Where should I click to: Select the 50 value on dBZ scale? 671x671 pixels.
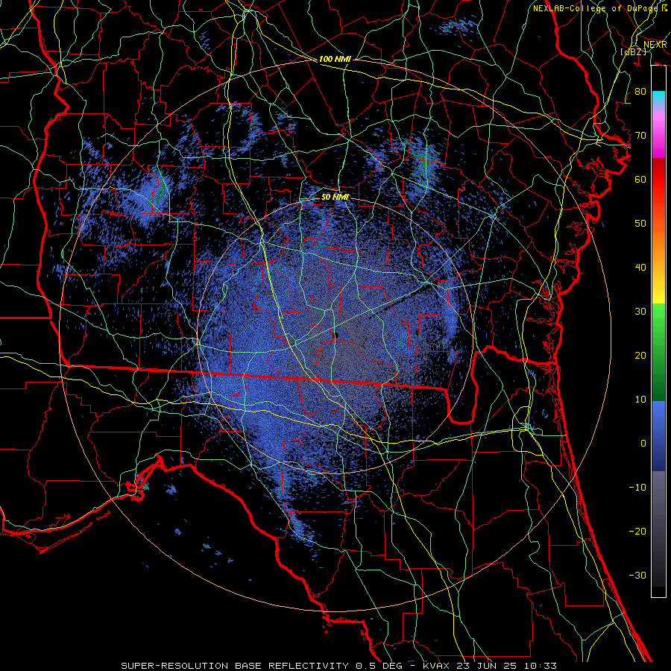click(x=640, y=224)
